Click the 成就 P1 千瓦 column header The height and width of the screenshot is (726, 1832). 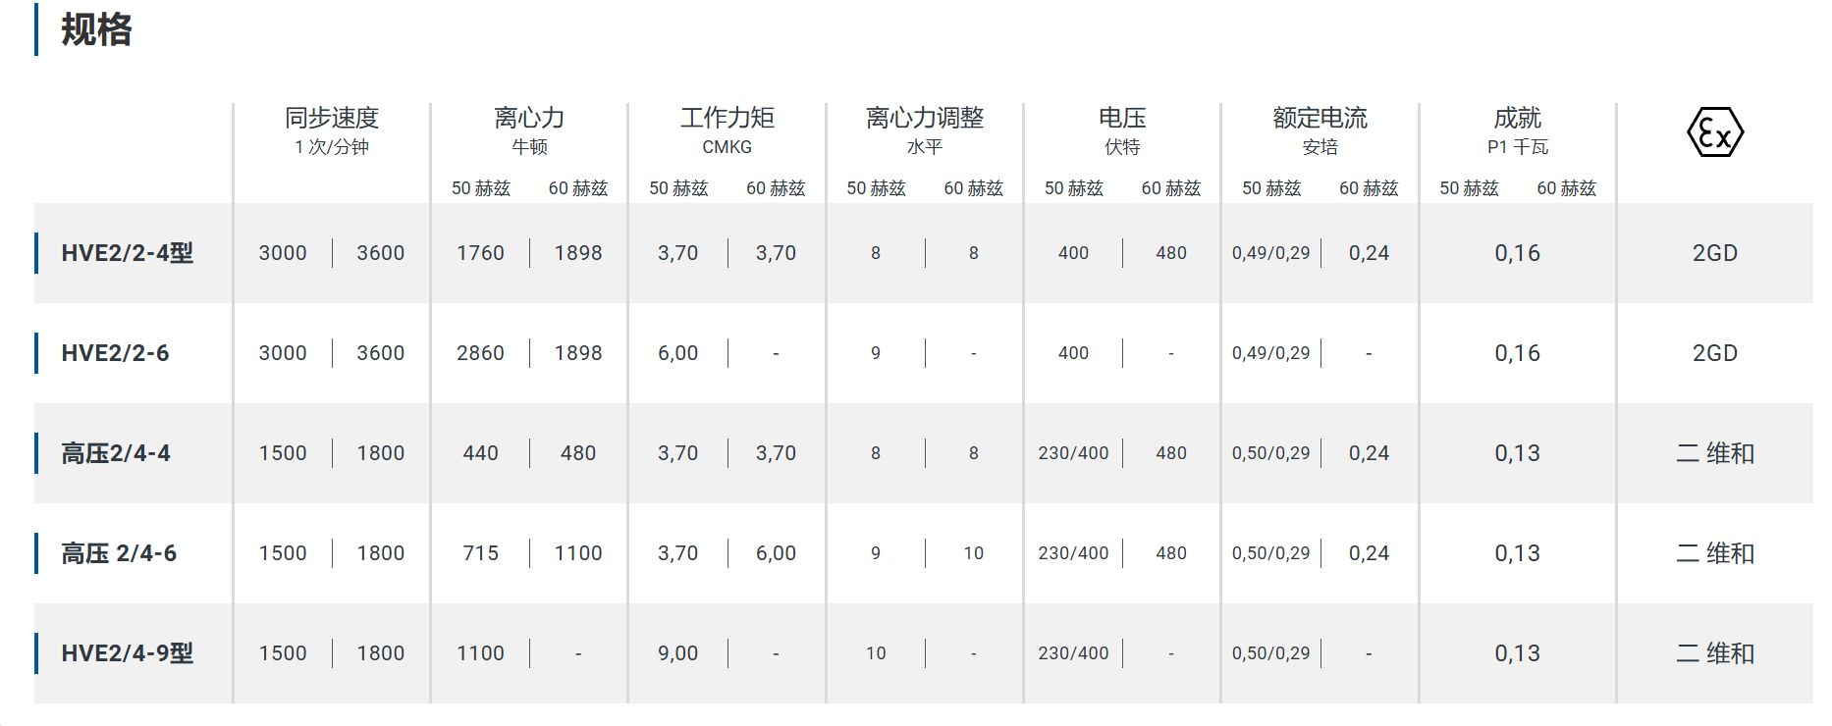1518,131
